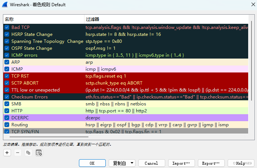Toggle the ARP rule checkbox
Viewport: 257px width, 168px height.
point(7,62)
